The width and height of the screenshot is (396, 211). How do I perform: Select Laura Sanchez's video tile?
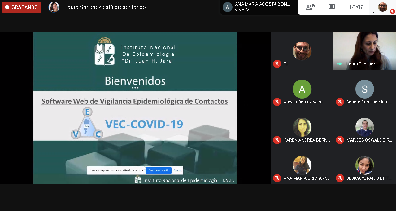click(x=364, y=51)
